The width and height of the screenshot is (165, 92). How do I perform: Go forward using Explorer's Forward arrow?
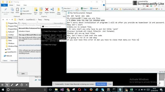click(7, 20)
